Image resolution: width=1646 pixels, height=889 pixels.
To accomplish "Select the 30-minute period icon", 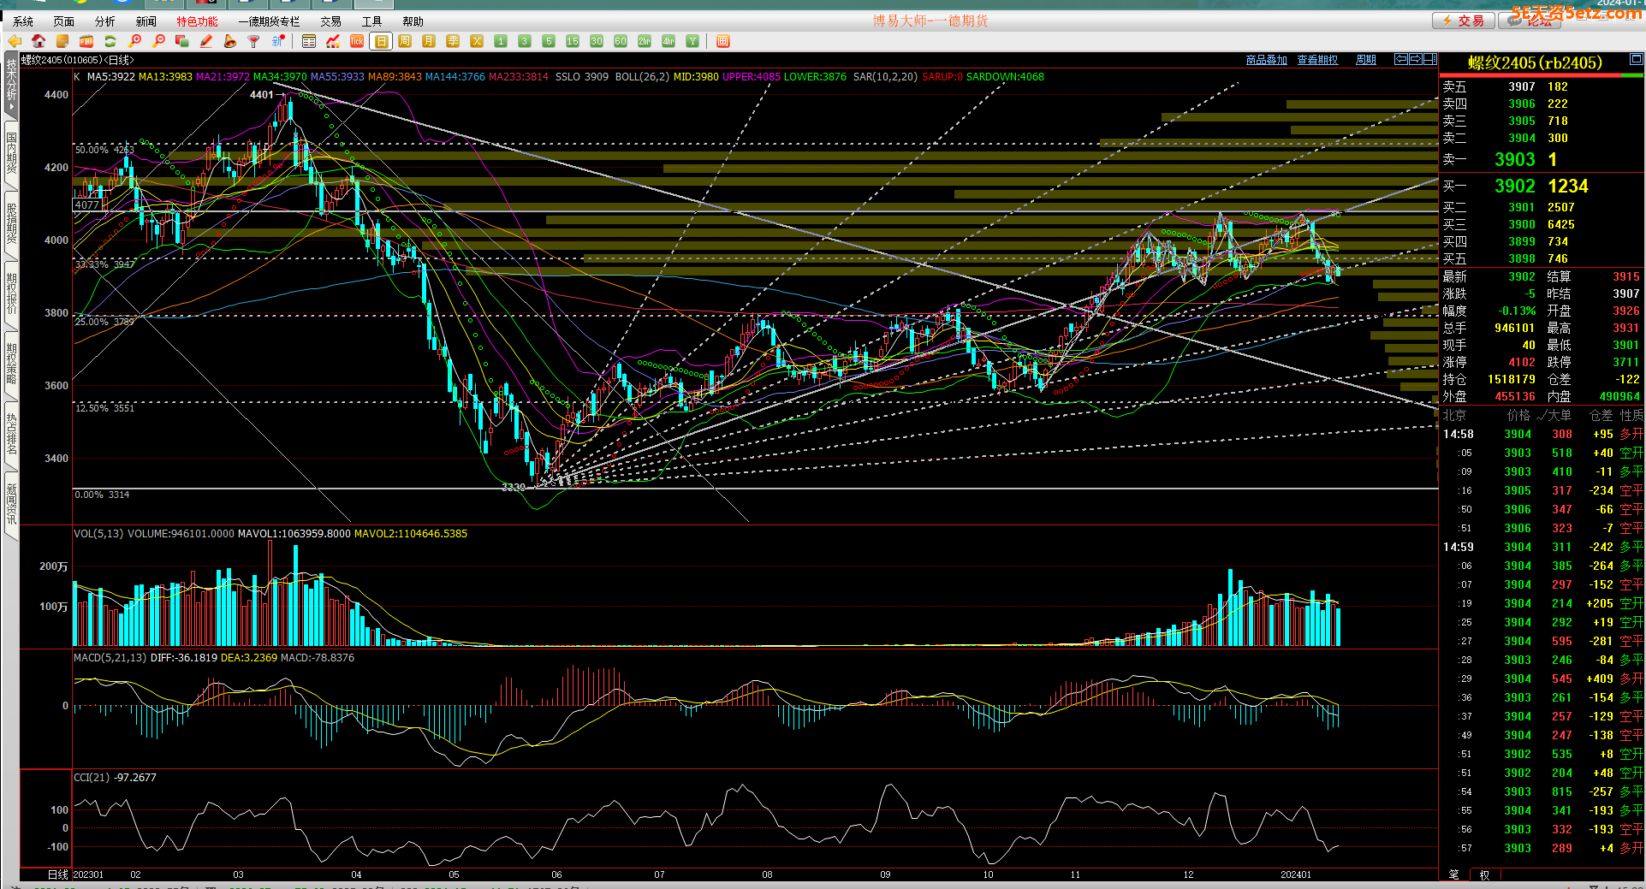I will (x=597, y=41).
